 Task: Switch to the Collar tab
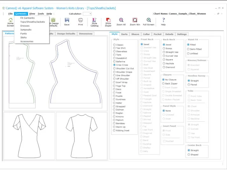(146, 34)
